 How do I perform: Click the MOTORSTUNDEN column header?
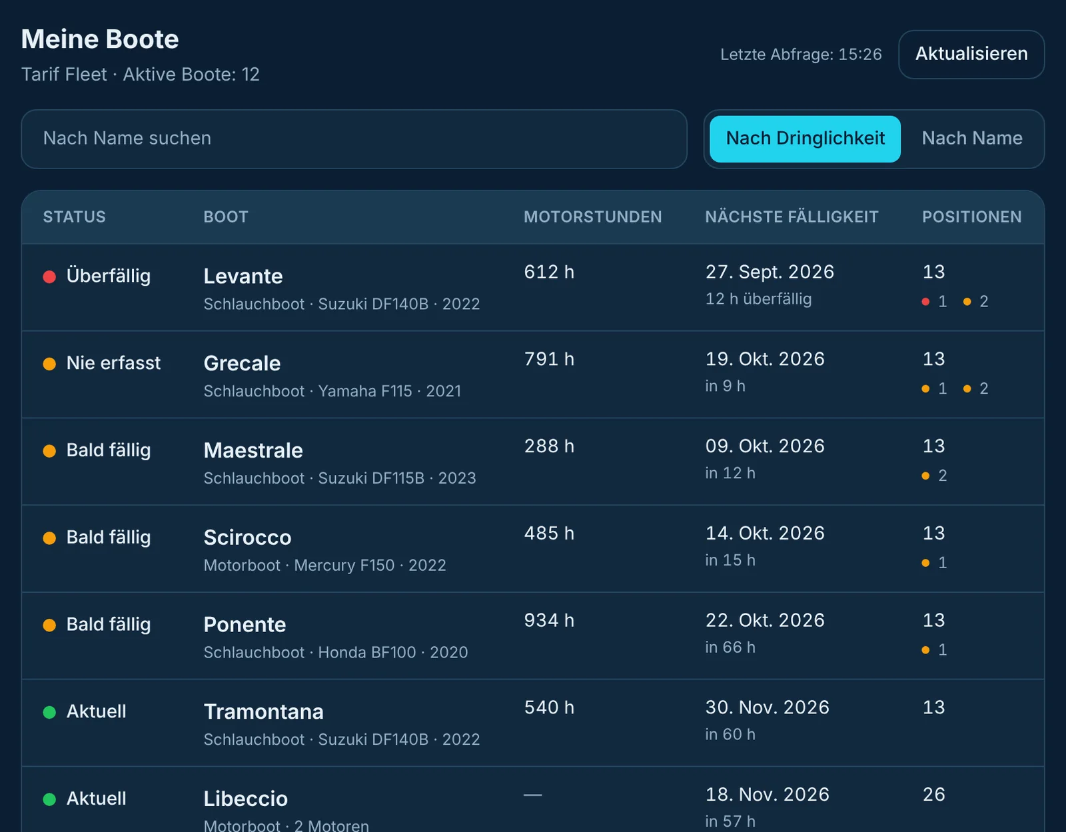592,217
